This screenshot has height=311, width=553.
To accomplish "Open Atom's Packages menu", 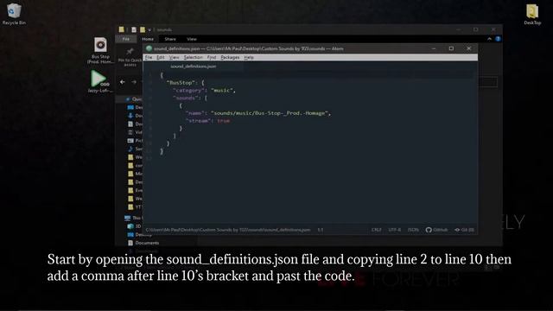I will (x=230, y=58).
